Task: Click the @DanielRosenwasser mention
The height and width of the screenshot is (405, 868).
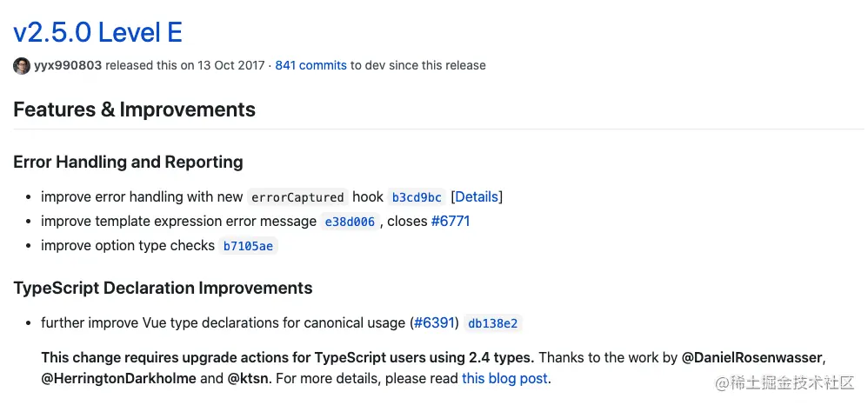Action: pos(753,358)
